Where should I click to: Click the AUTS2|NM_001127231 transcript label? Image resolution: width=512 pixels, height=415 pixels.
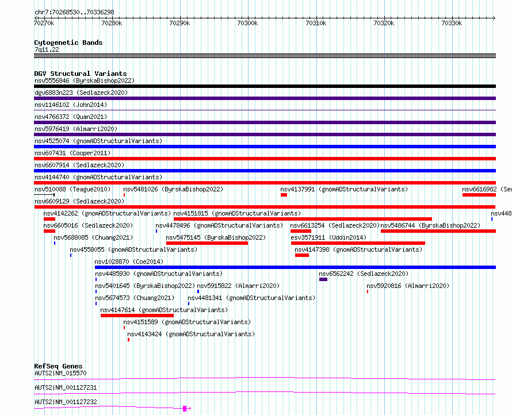pyautogui.click(x=66, y=387)
